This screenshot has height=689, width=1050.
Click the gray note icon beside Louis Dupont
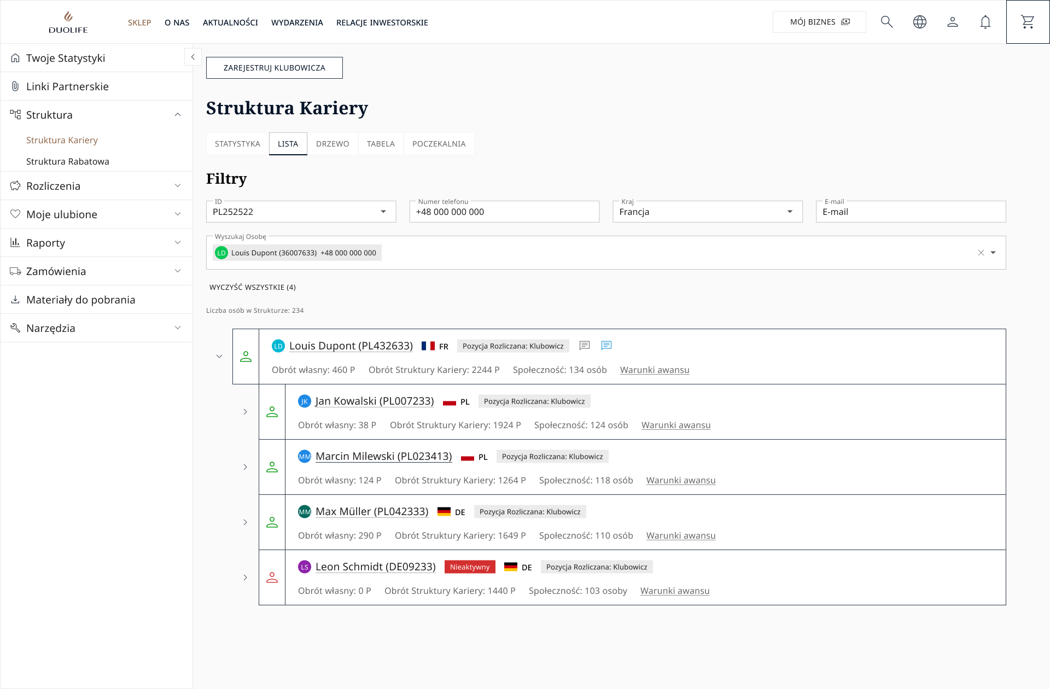pos(584,345)
